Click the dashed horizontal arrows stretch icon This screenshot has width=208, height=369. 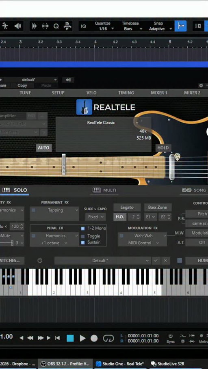tap(45, 26)
